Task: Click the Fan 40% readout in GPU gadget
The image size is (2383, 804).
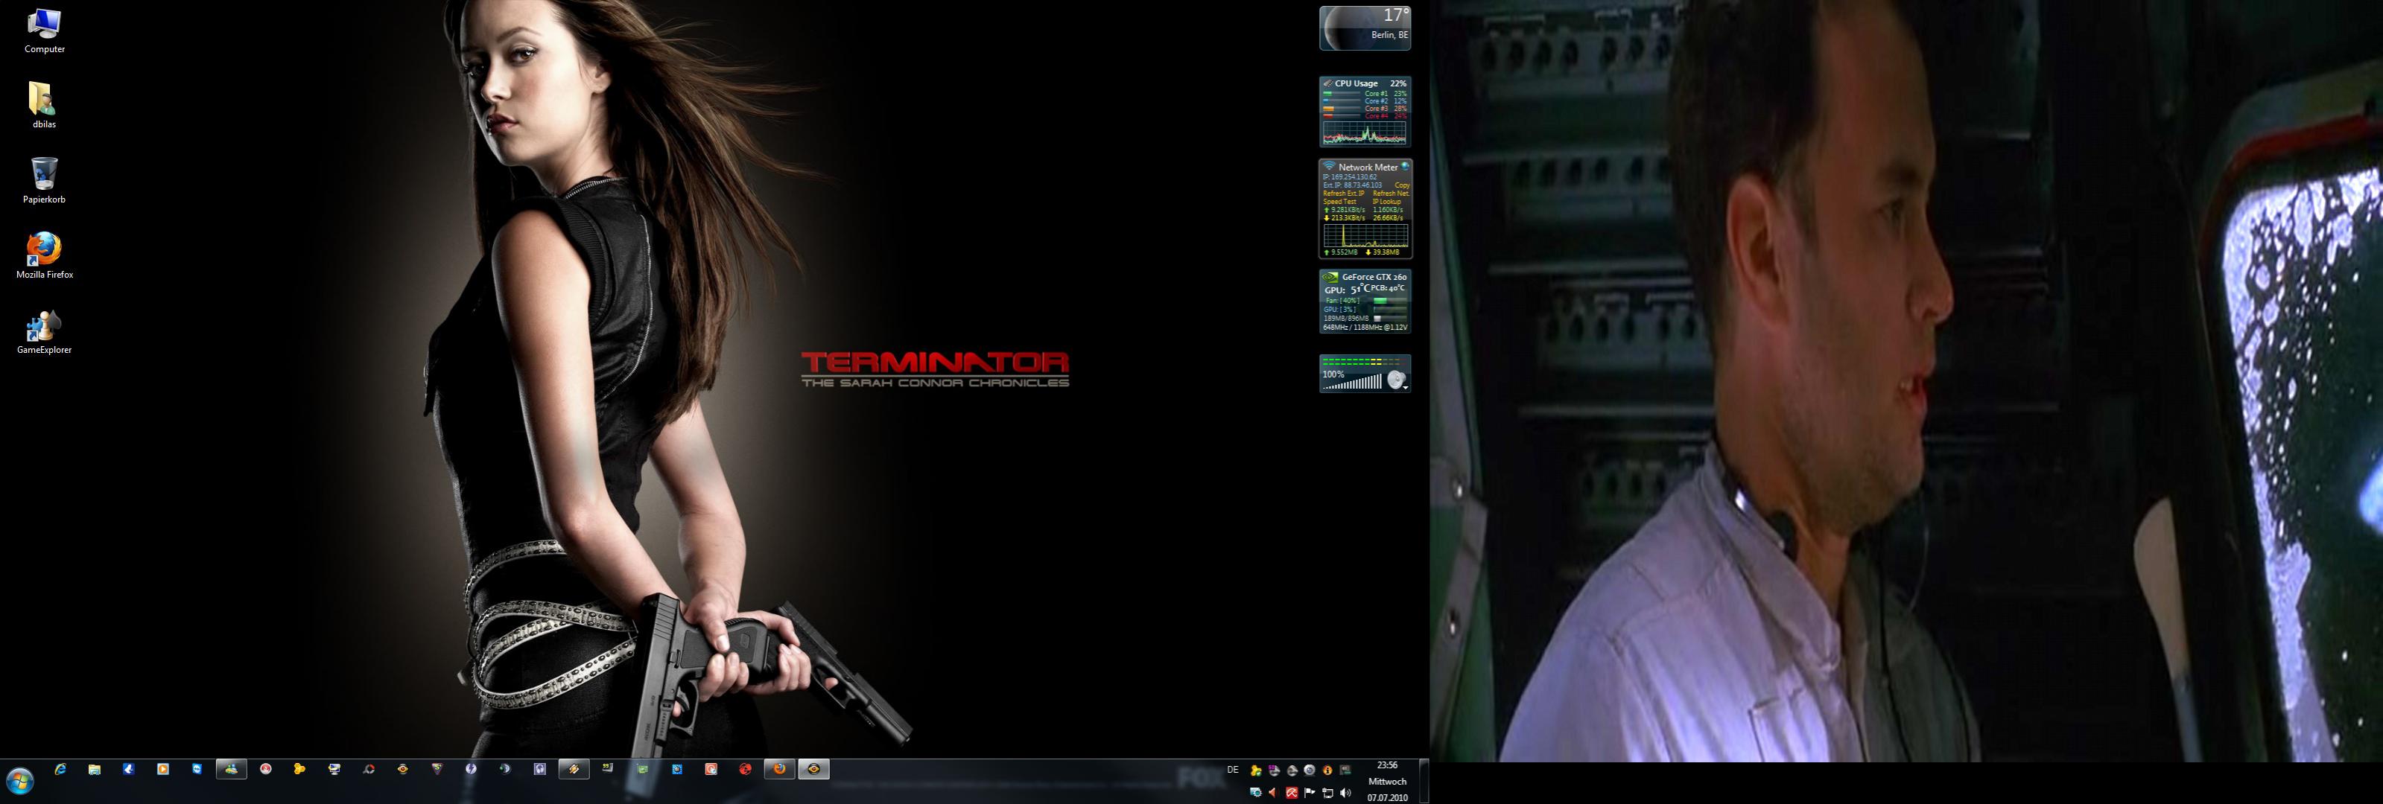Action: click(x=1342, y=300)
